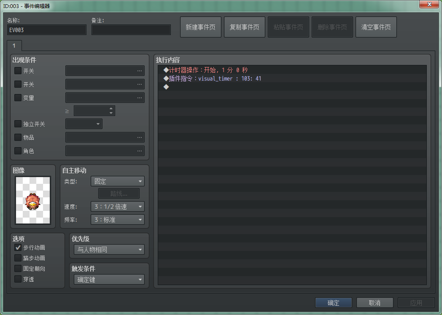
Task: Open the 物品 selector field
Action: (105, 137)
